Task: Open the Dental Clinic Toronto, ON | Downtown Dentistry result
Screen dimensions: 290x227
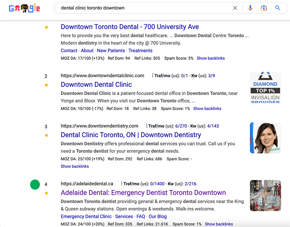Action: 131,135
